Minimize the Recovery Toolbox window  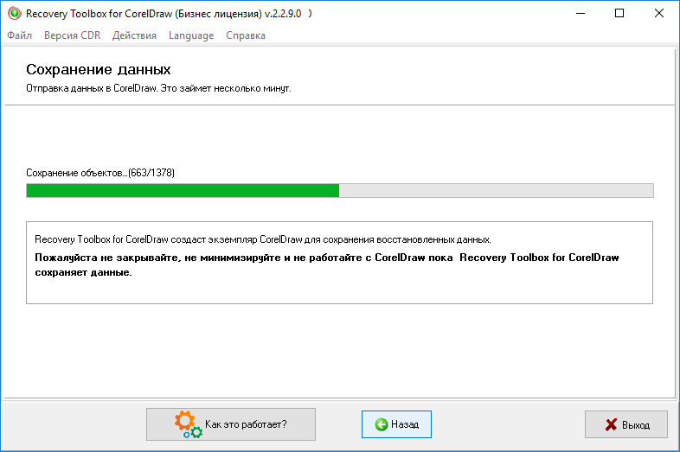581,14
